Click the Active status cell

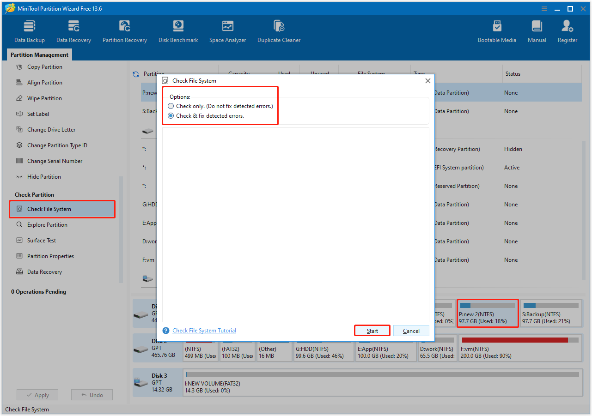coord(512,168)
